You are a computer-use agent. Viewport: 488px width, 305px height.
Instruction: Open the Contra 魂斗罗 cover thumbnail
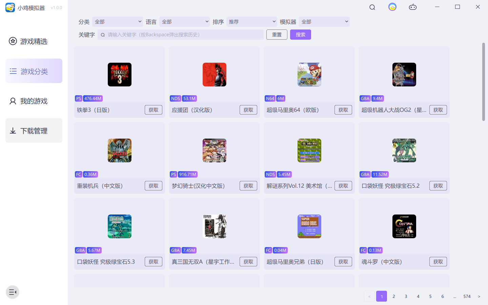[404, 226]
